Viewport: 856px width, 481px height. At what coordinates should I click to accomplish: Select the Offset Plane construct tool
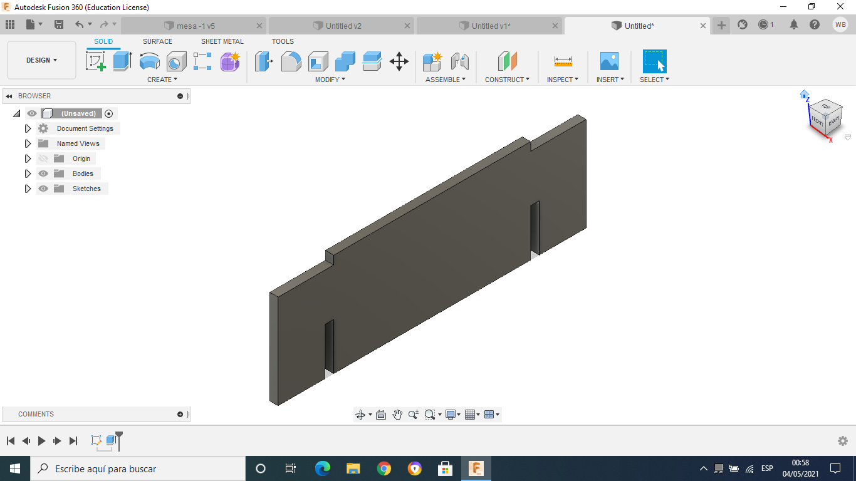(507, 61)
